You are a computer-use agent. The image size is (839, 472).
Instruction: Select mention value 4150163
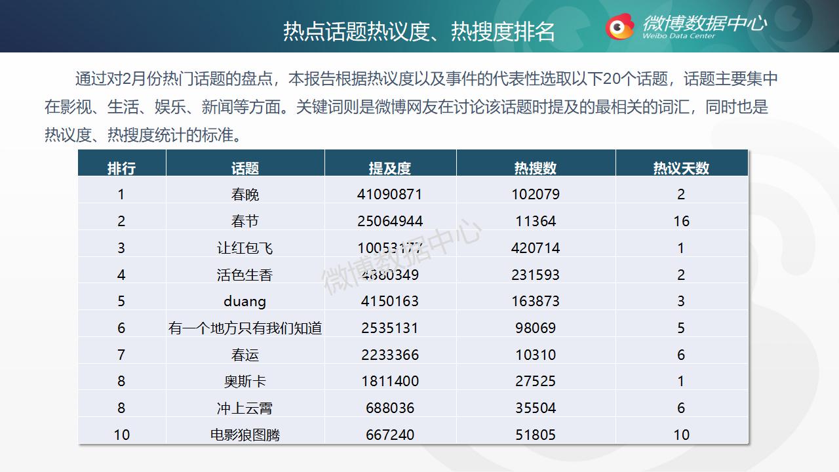[390, 302]
